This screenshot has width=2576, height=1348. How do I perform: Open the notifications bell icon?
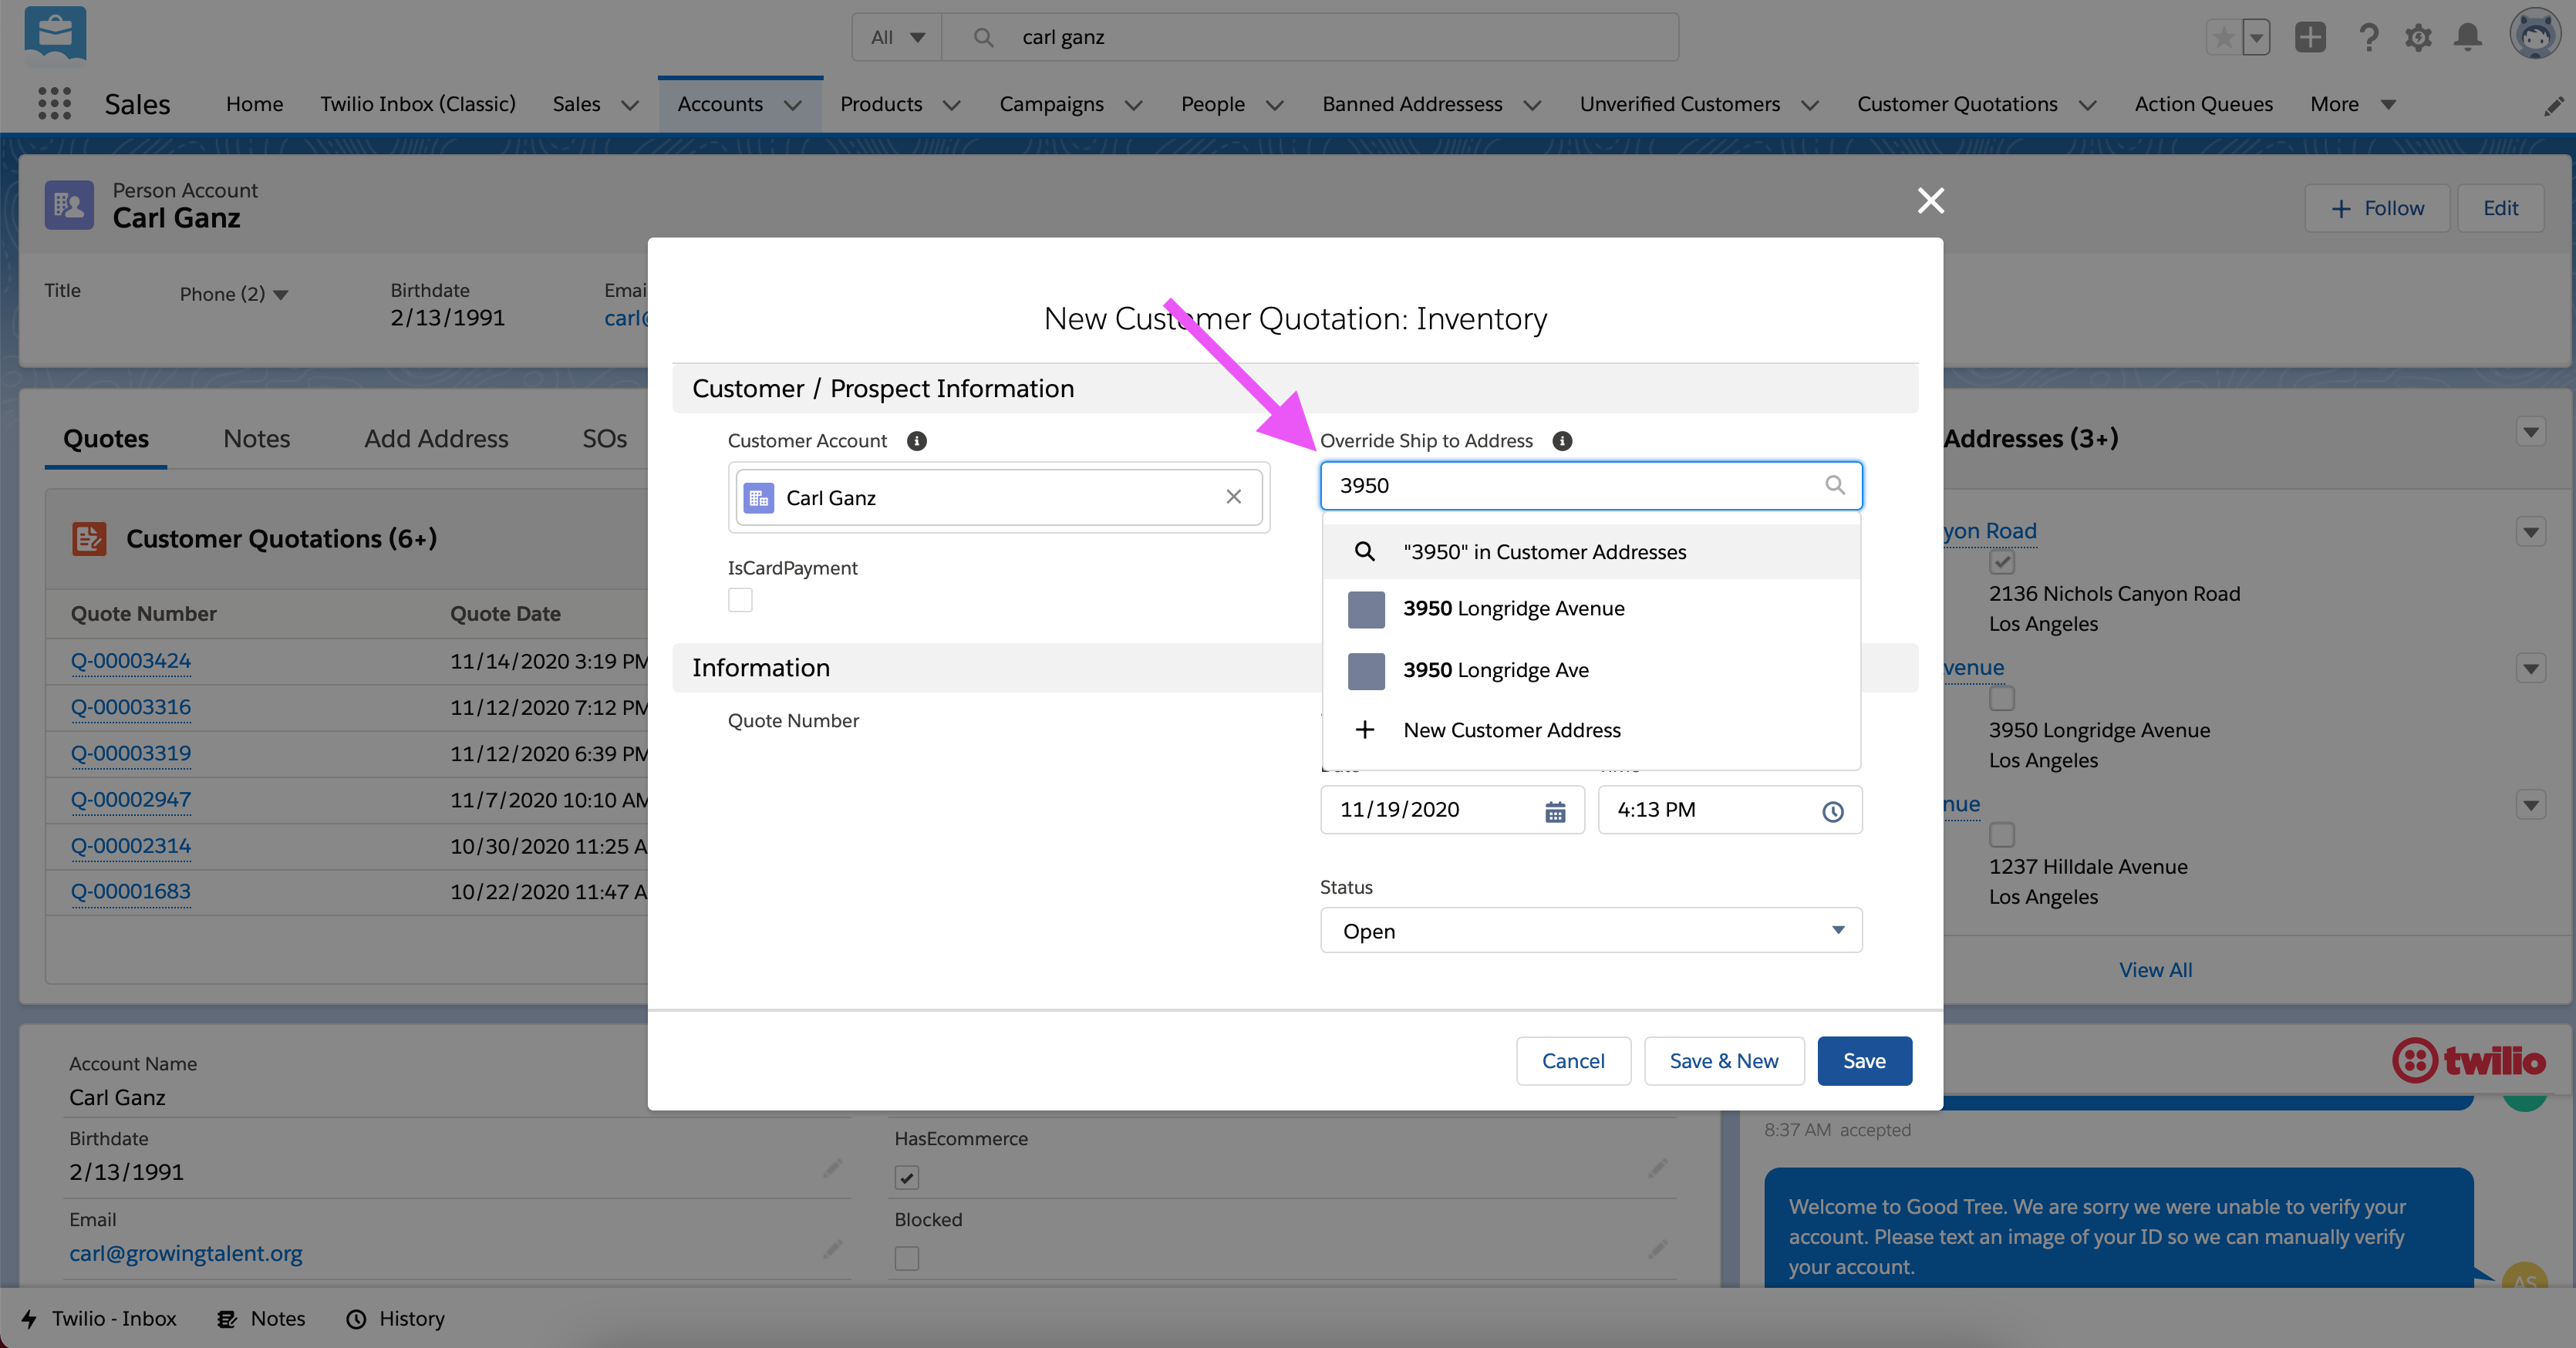2468,38
